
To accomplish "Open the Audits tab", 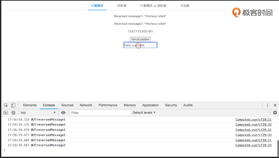I will click(188, 105).
